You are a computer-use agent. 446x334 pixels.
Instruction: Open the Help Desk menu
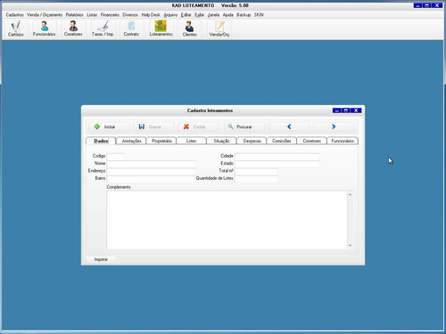(x=151, y=15)
